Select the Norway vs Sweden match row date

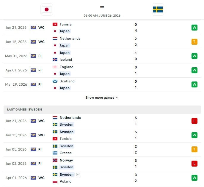pyautogui.click(x=16, y=164)
